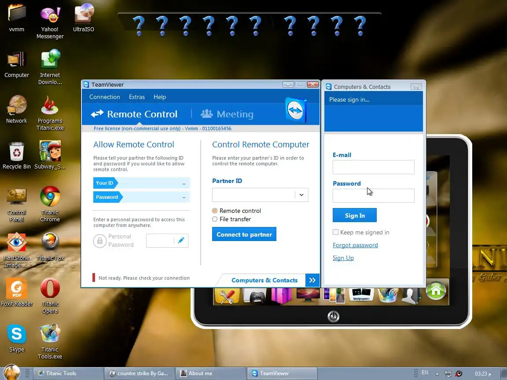Expand the Partner ID dropdown arrow

[301, 195]
